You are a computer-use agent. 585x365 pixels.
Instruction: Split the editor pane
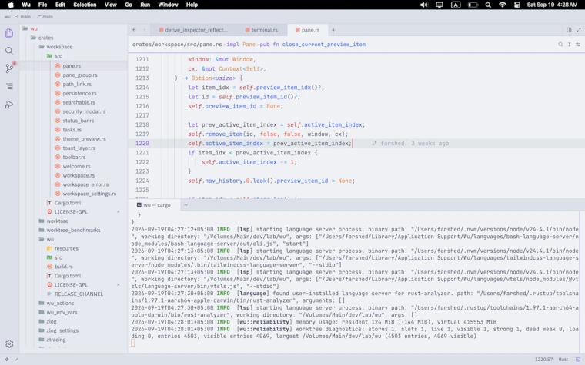[x=569, y=30]
